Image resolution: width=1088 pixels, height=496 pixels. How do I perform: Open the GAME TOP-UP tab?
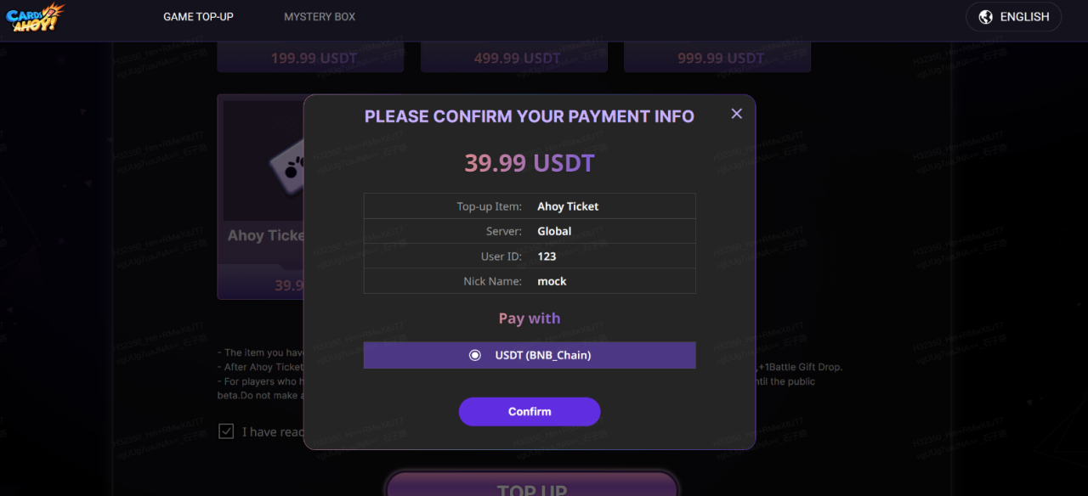click(198, 17)
